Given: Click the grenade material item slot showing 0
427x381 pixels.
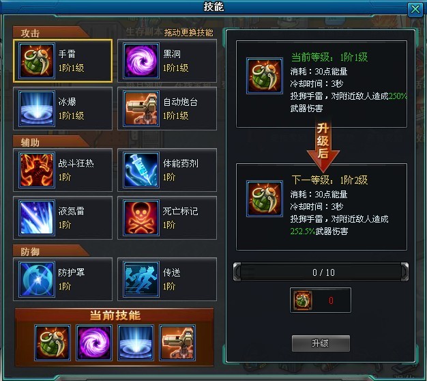Looking at the screenshot, I should [x=321, y=300].
